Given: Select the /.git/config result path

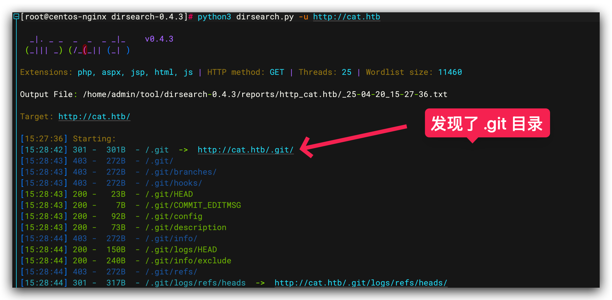Looking at the screenshot, I should tap(174, 216).
